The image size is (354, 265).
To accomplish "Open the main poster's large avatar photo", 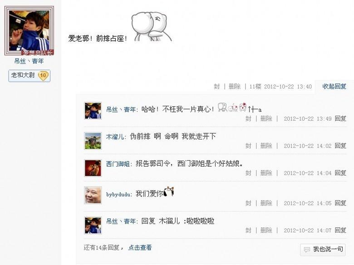I will [29, 31].
